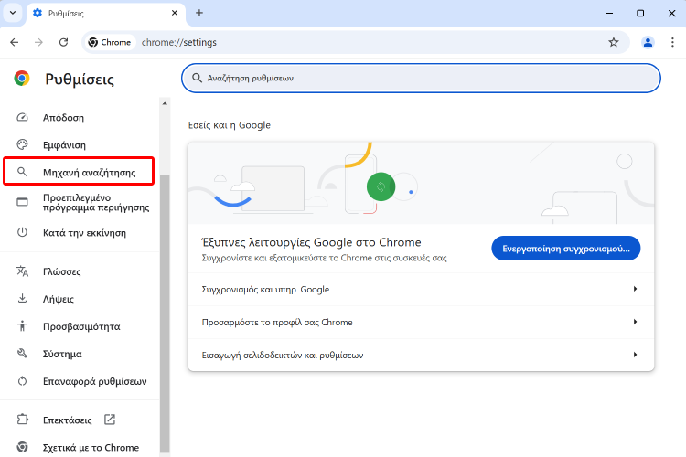The height and width of the screenshot is (457, 686).
Task: Click the Συγχρονίστε και εξατομικεύστε description text
Action: (x=324, y=258)
